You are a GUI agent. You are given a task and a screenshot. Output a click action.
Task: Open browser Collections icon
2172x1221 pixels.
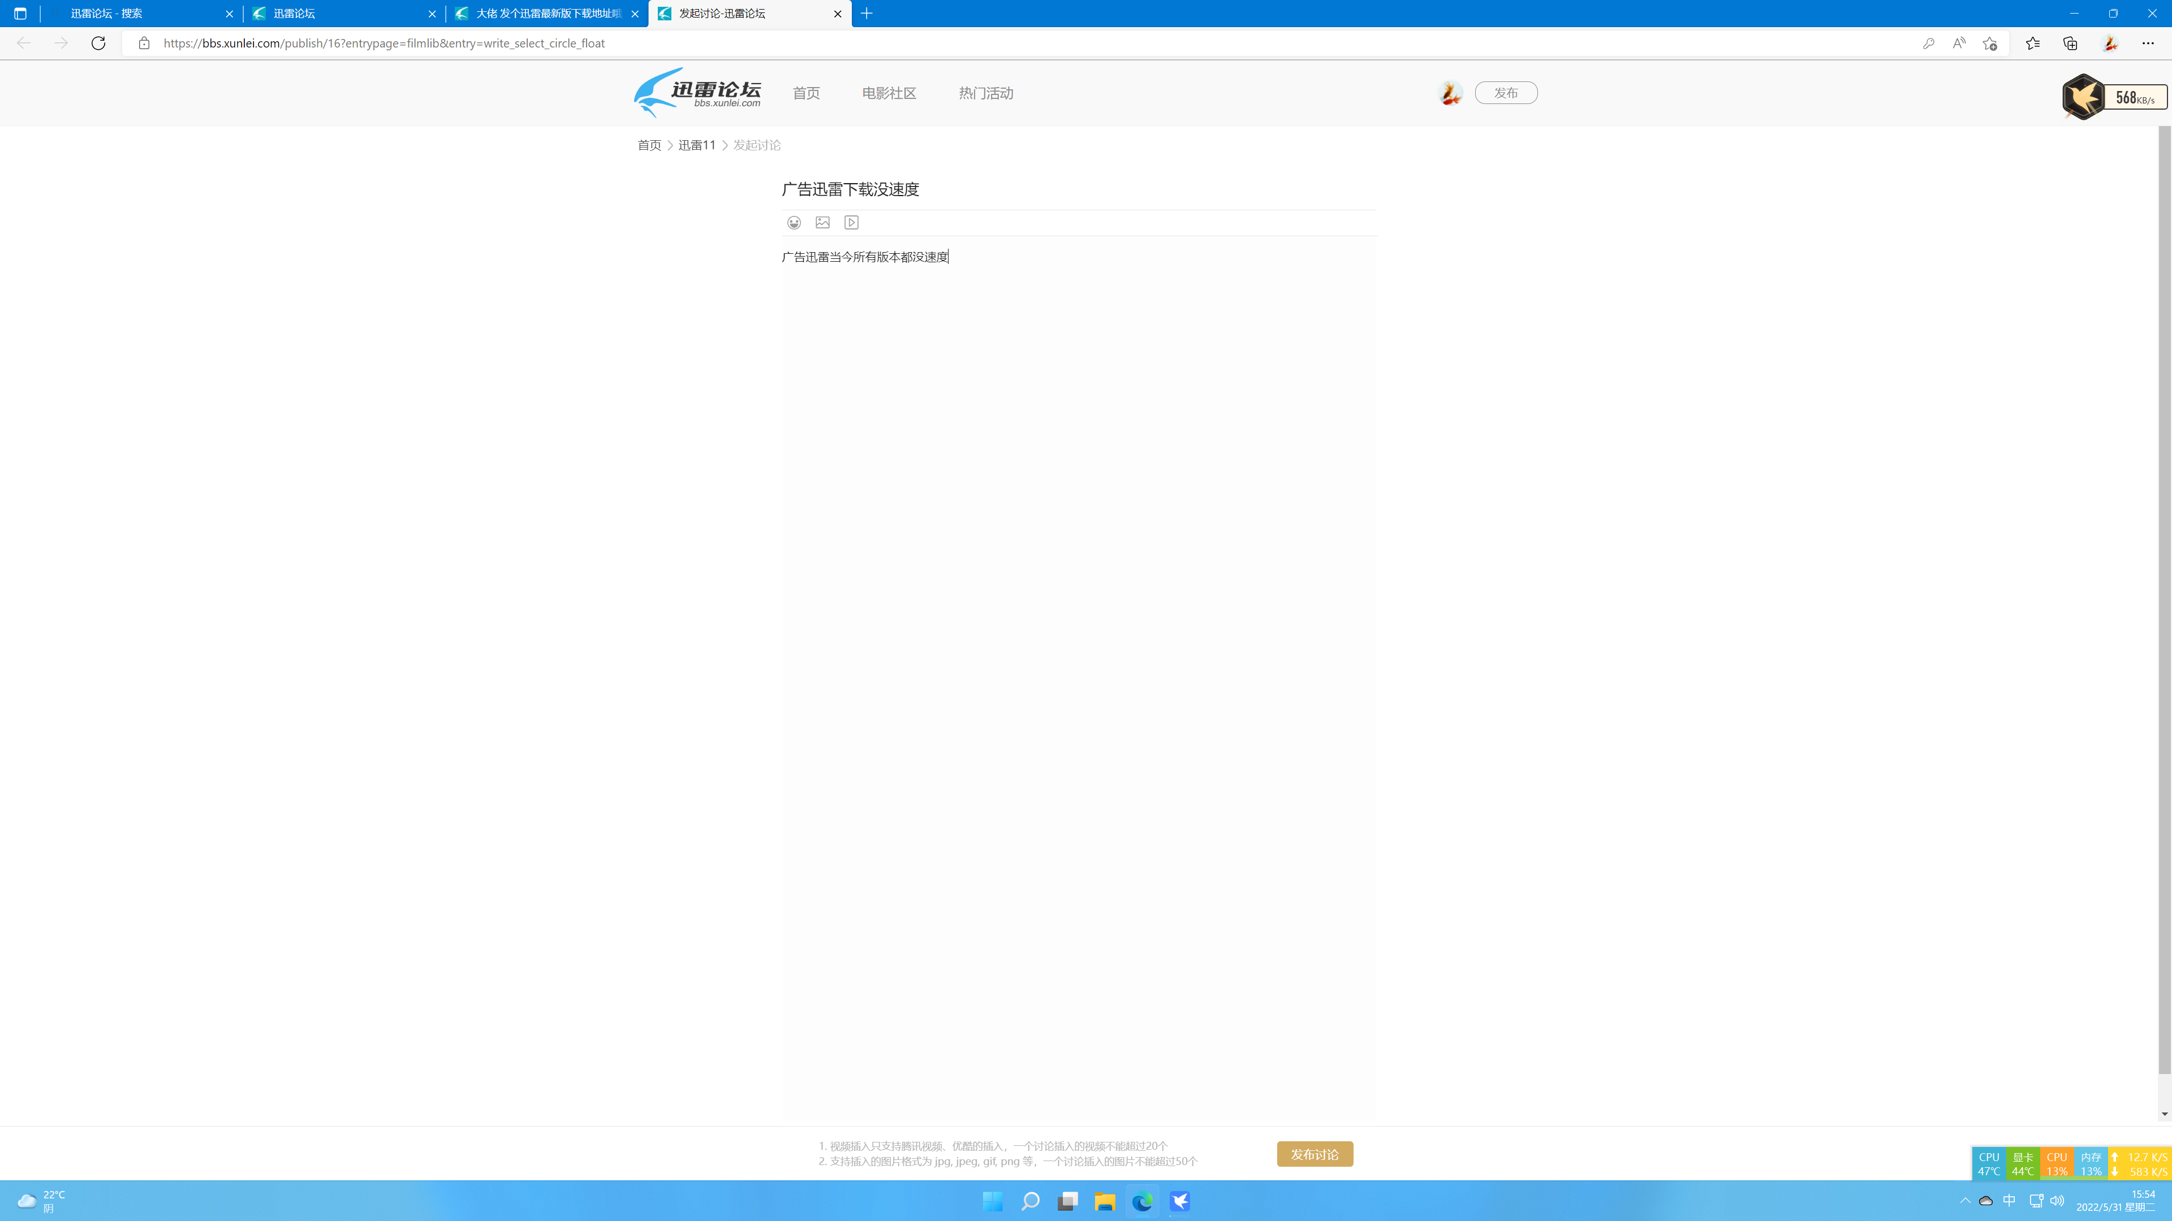2070,43
